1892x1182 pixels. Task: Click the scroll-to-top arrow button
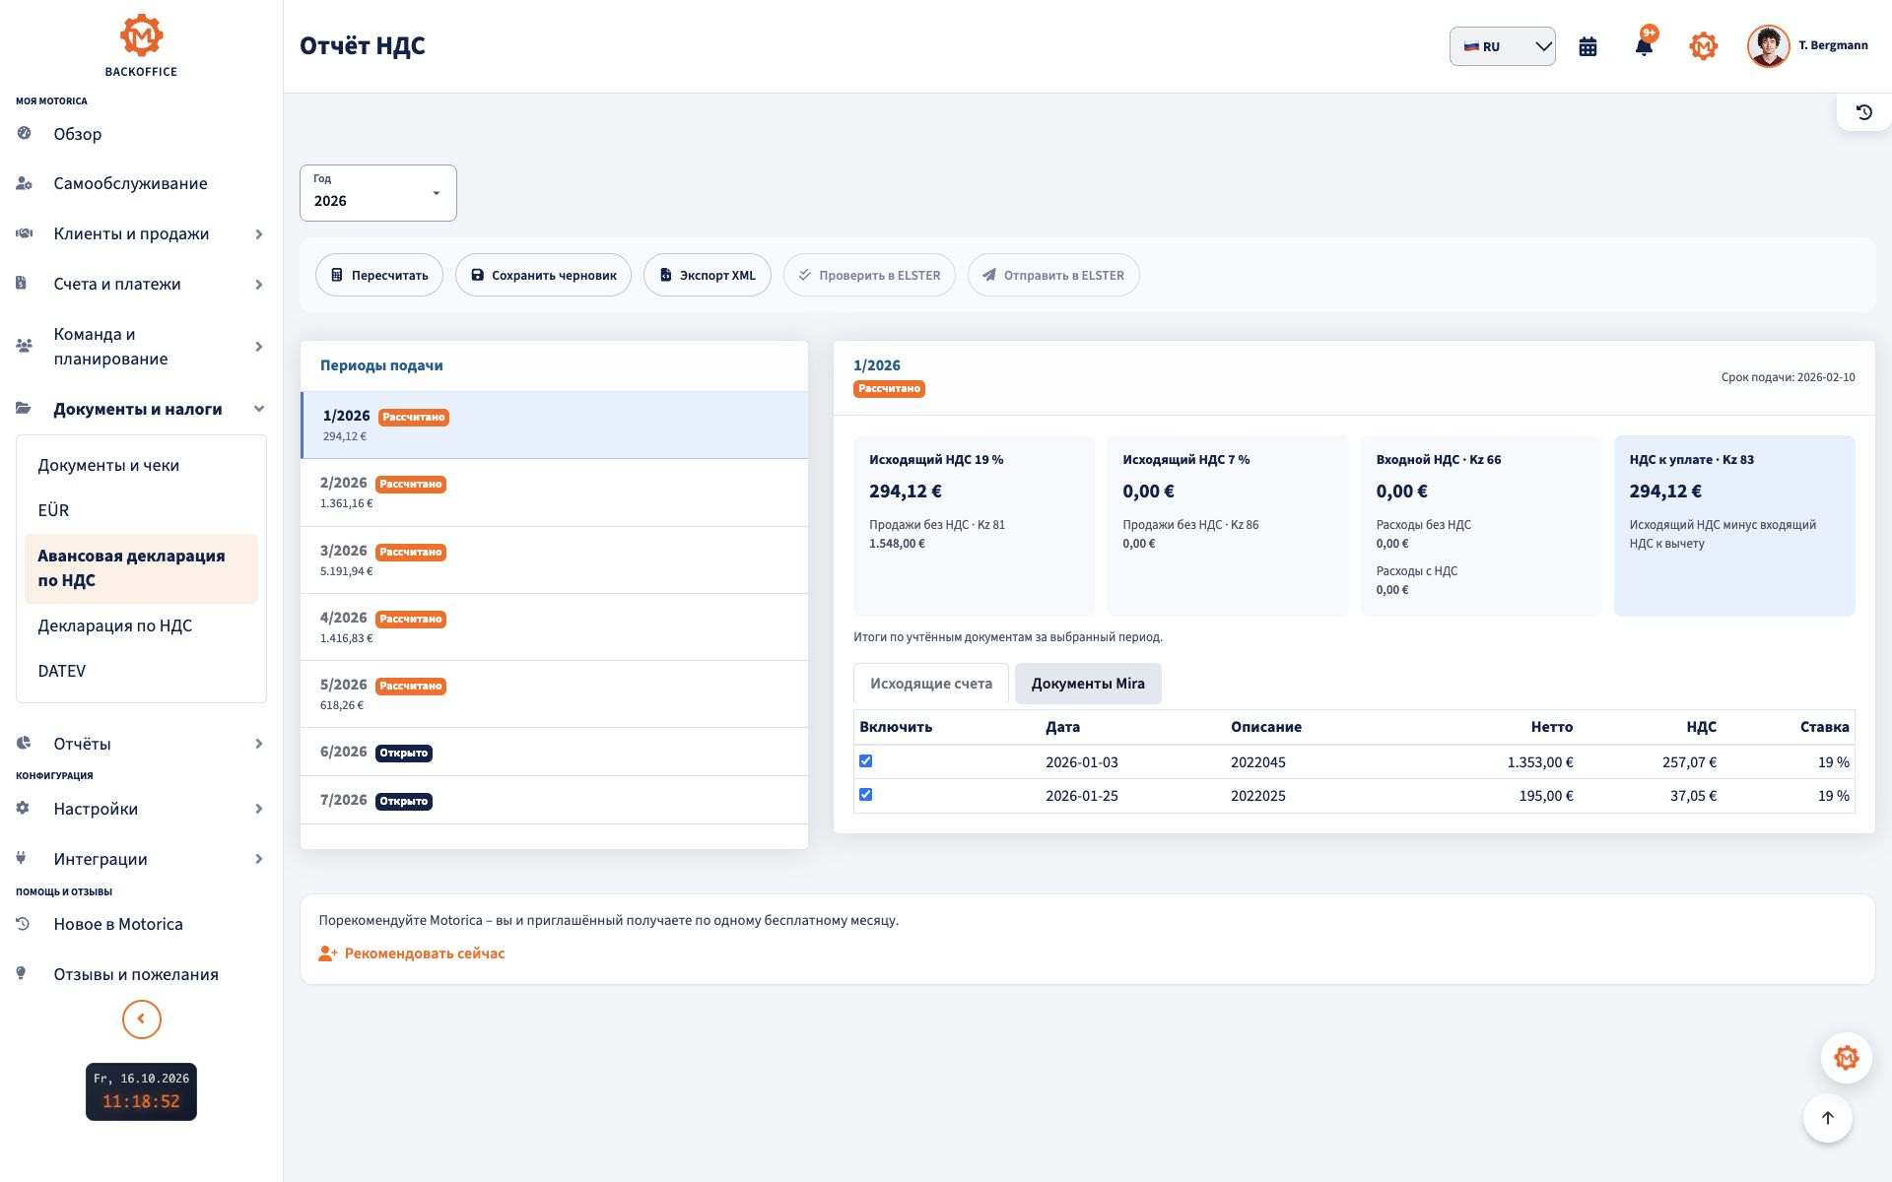pyautogui.click(x=1827, y=1118)
